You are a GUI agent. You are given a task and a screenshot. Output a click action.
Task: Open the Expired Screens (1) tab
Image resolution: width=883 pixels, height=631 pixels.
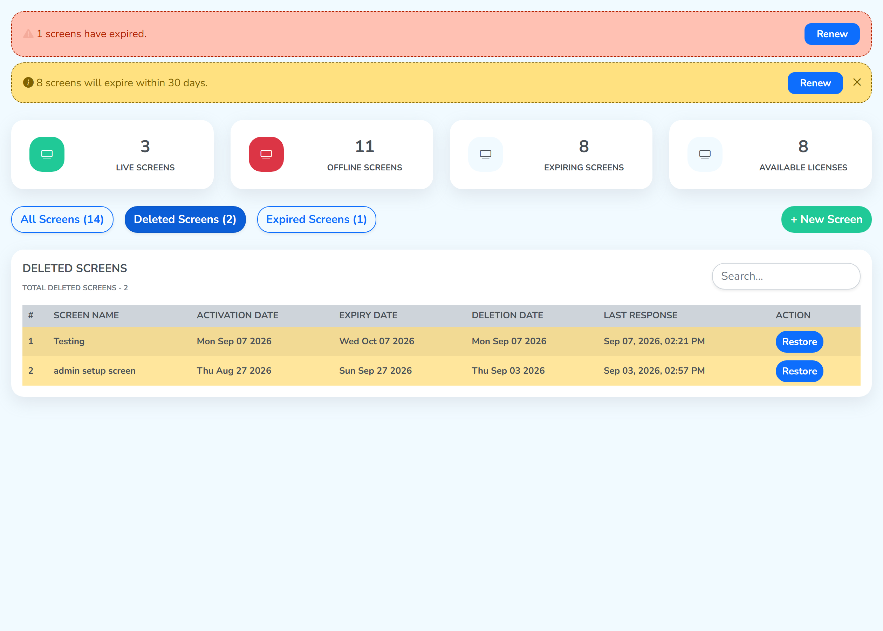[316, 219]
